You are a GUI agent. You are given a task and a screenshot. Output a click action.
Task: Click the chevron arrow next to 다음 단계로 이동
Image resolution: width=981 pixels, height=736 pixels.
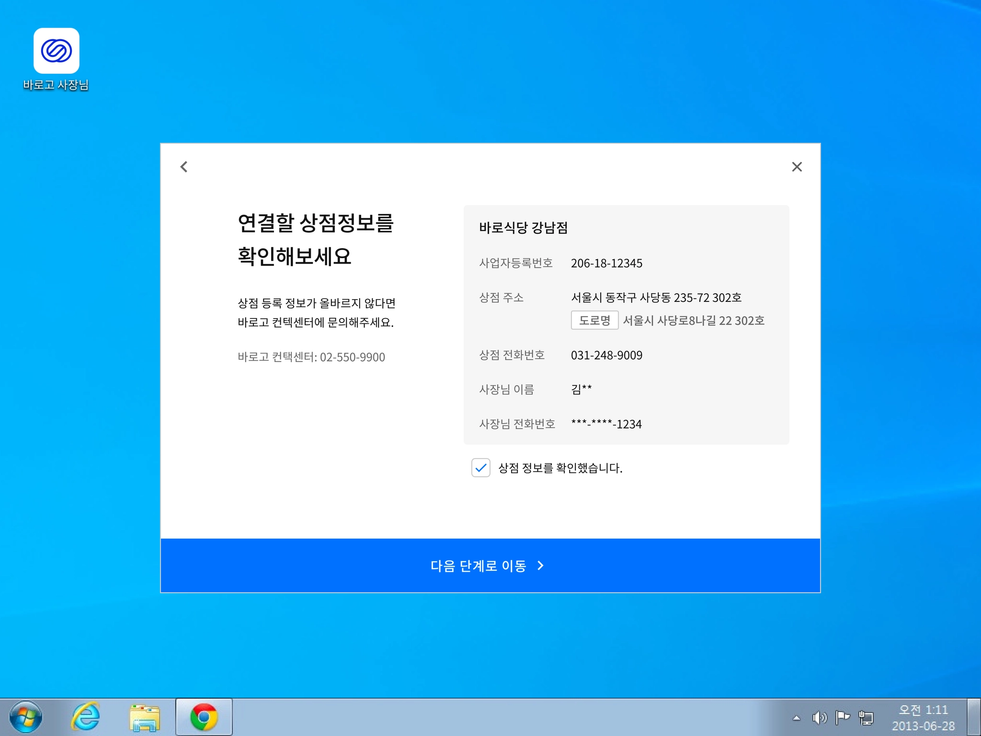click(541, 566)
